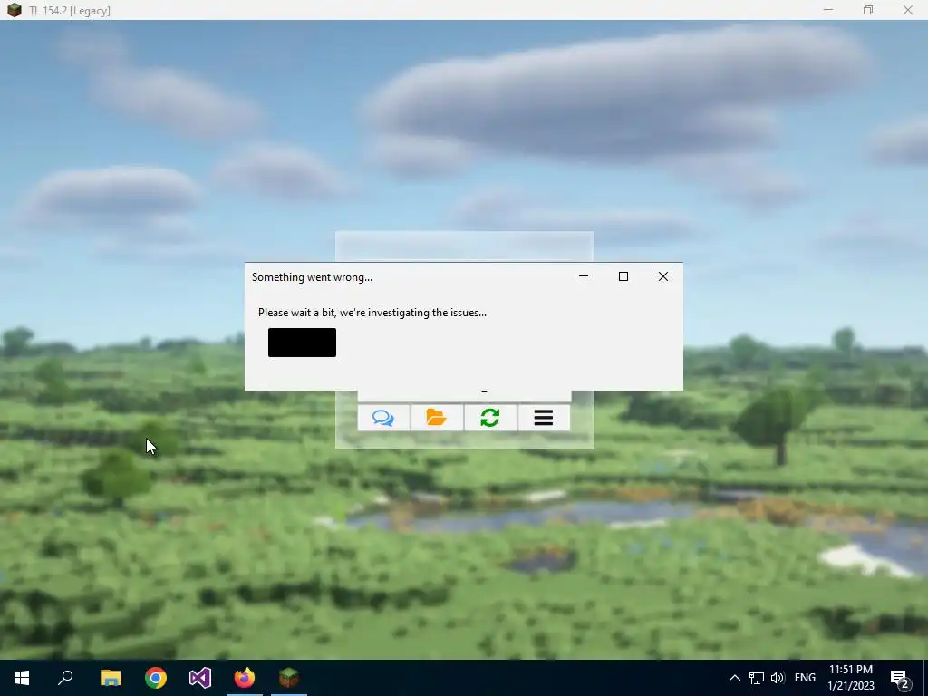Open File Explorer from taskbar
The height and width of the screenshot is (696, 928).
point(111,678)
